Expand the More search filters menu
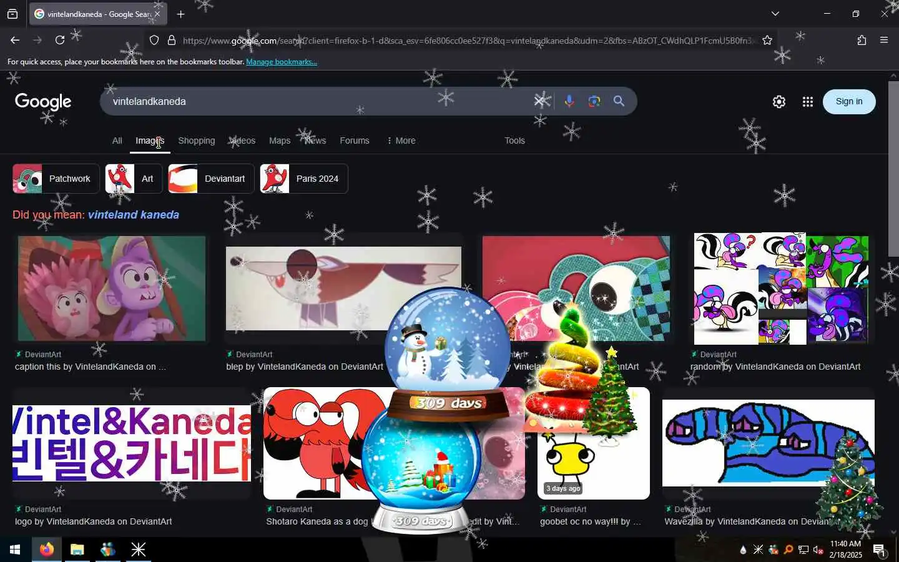This screenshot has width=899, height=562. [401, 140]
